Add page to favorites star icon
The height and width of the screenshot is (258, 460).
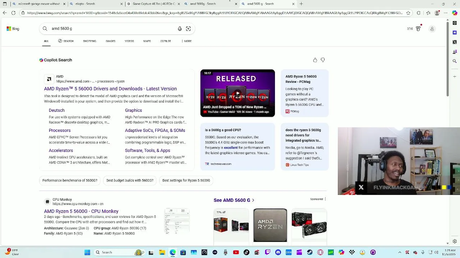pyautogui.click(x=408, y=13)
